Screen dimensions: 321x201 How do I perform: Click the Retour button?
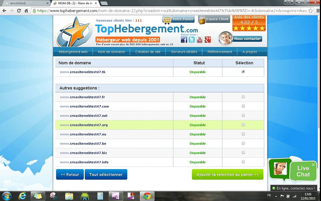pos(70,174)
